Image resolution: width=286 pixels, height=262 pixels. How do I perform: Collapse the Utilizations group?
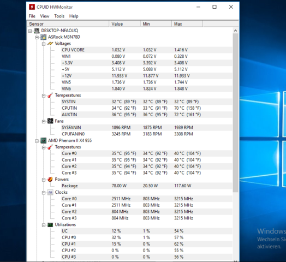coord(44,225)
